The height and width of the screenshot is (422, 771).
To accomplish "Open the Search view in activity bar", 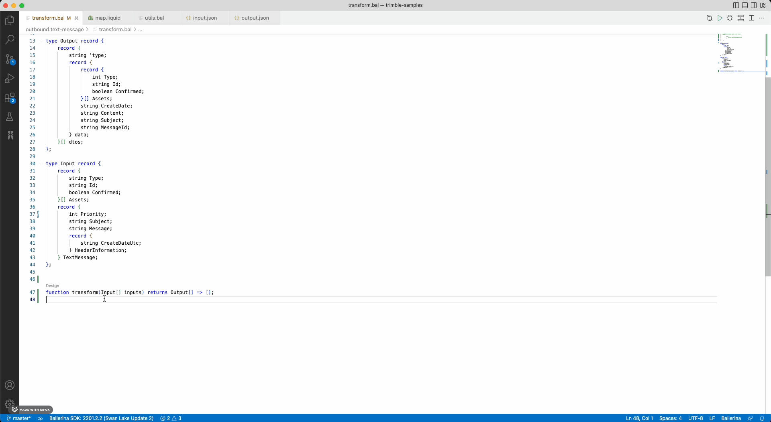I will [10, 39].
